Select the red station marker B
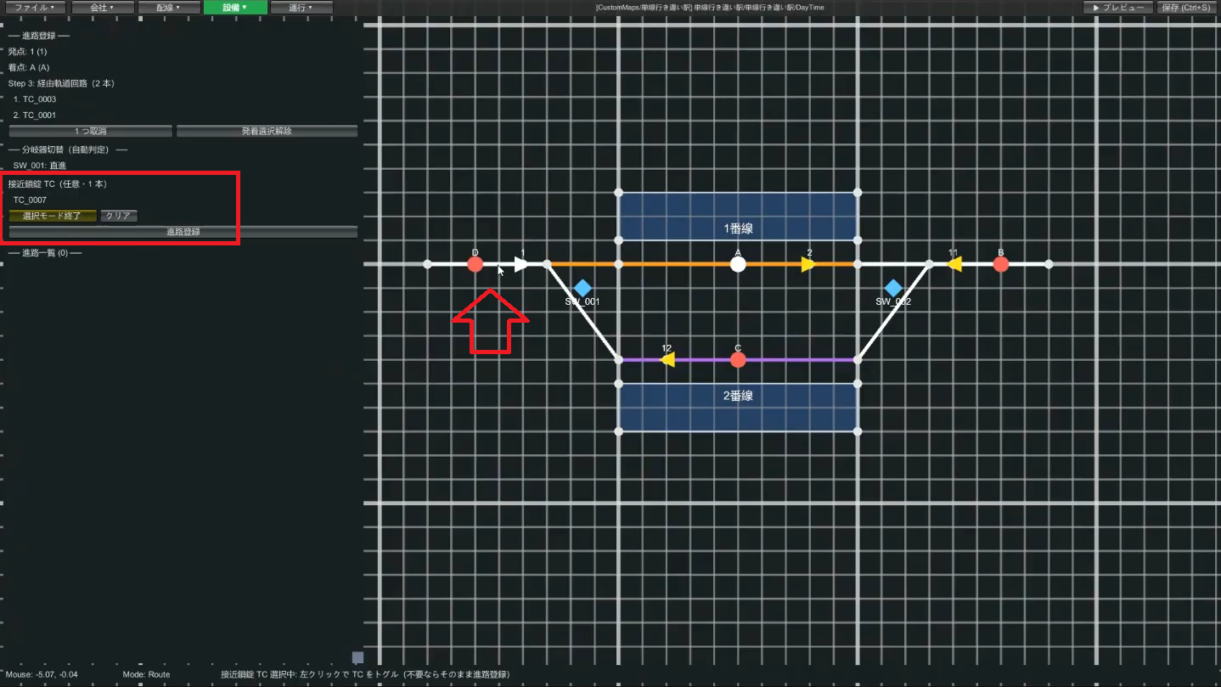The height and width of the screenshot is (687, 1221). (x=1001, y=264)
